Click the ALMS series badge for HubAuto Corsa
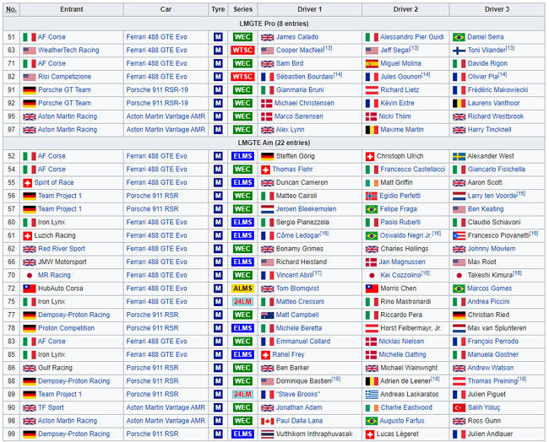This screenshot has height=442, width=549. point(242,288)
